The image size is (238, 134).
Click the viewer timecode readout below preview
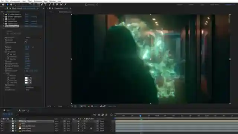pos(112,106)
